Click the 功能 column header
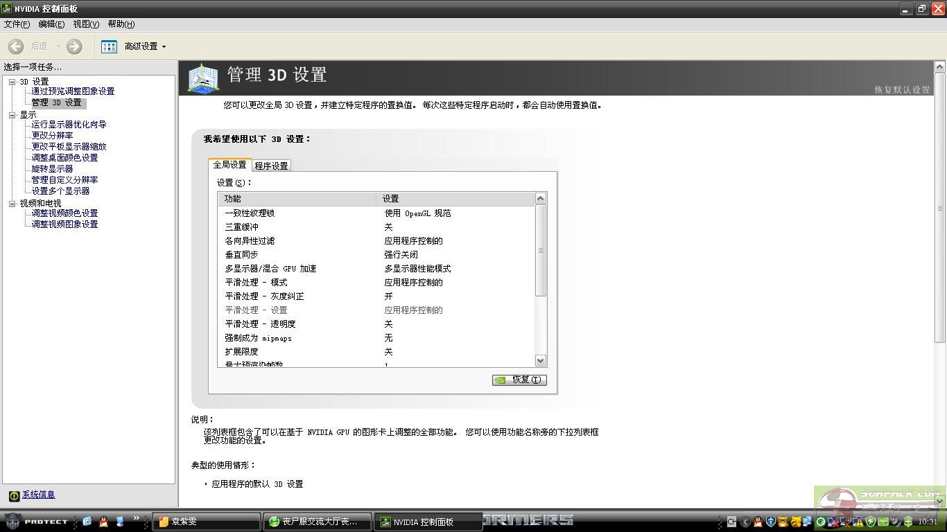Viewport: 947px width, 532px height. [x=297, y=199]
